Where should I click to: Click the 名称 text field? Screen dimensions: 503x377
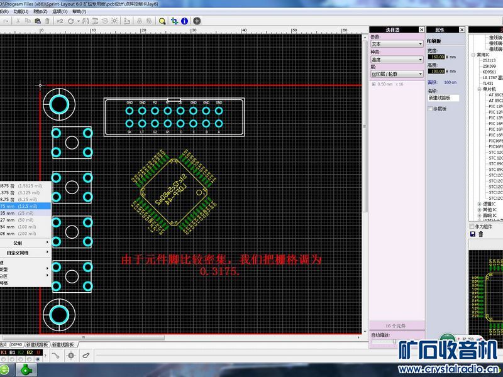[443, 98]
